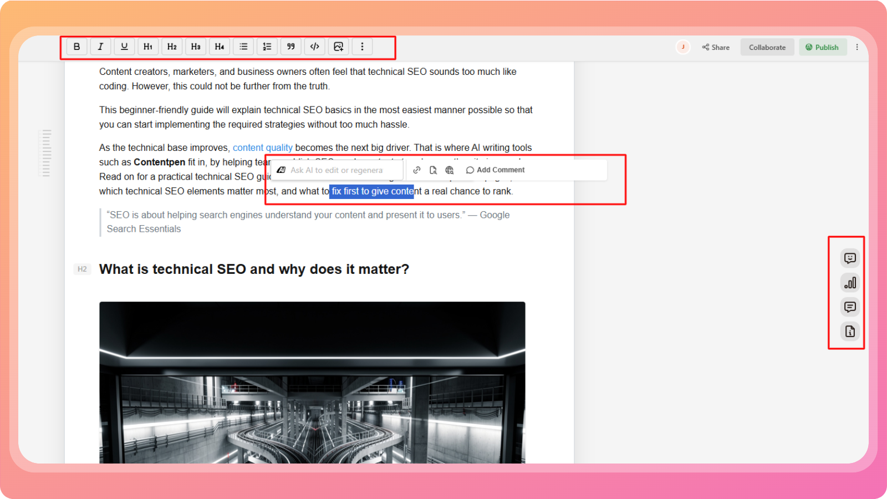Insert a code block
Image resolution: width=887 pixels, height=499 pixels.
[x=315, y=47]
